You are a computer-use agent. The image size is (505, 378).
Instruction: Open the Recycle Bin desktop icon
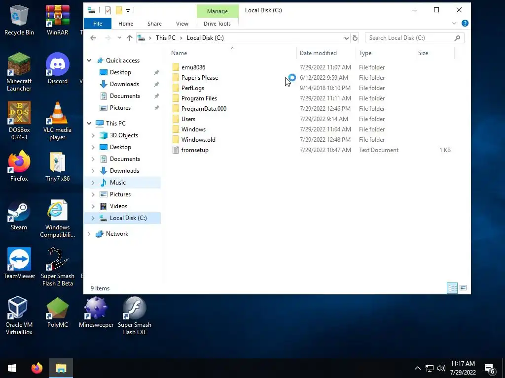(x=19, y=20)
